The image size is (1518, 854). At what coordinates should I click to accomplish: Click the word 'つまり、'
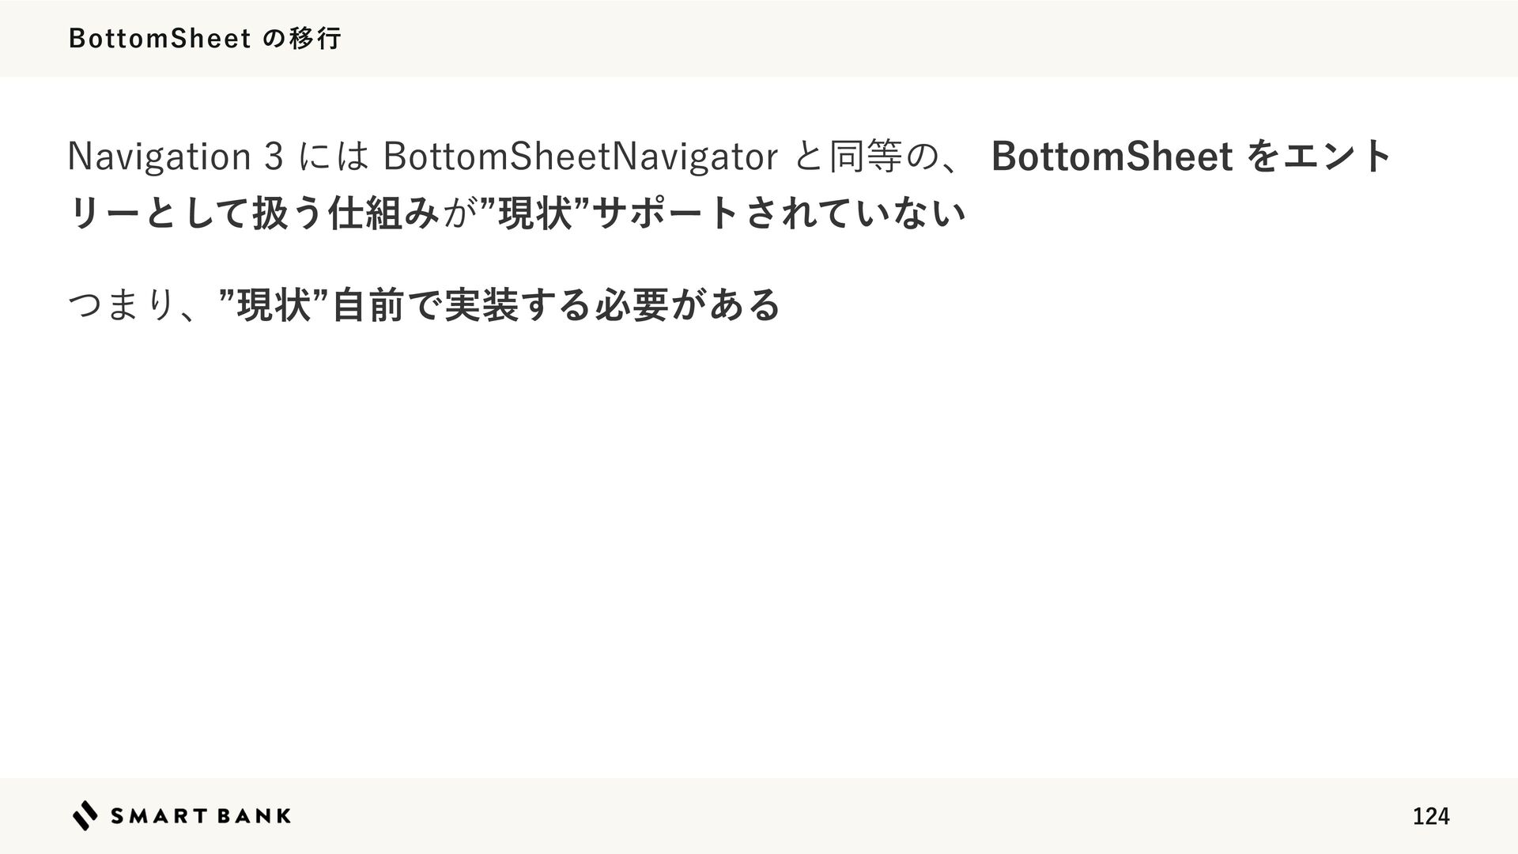[131, 304]
